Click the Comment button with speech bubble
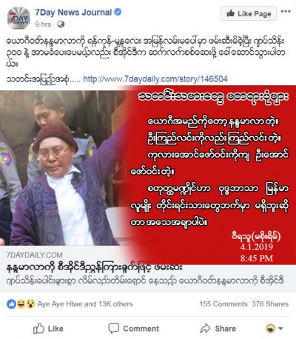Screen dimensions: 296x339 coord(134,329)
